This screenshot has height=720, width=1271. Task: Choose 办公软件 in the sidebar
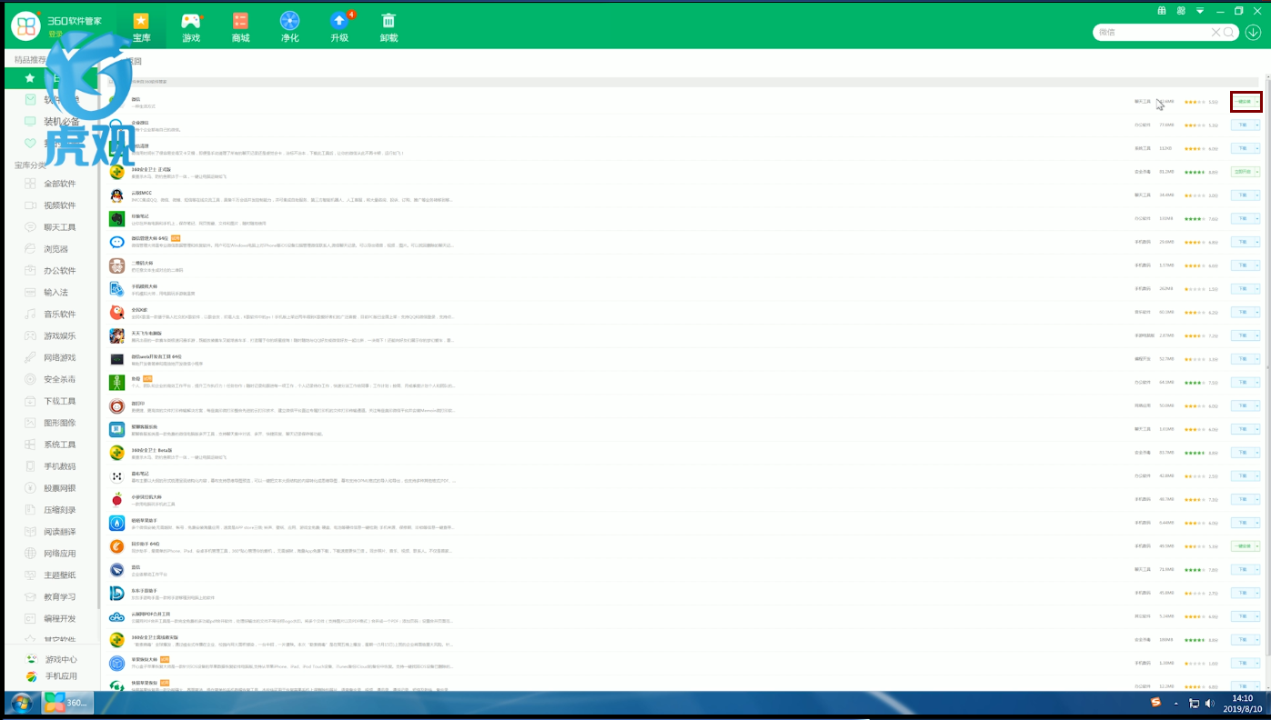[60, 271]
